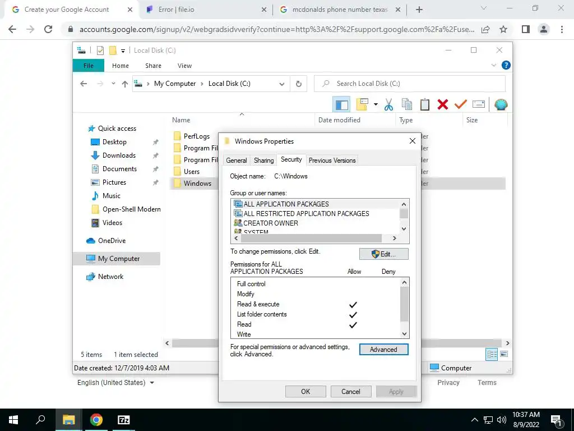Select Desktop in Quick access
Image resolution: width=574 pixels, height=431 pixels.
114,142
